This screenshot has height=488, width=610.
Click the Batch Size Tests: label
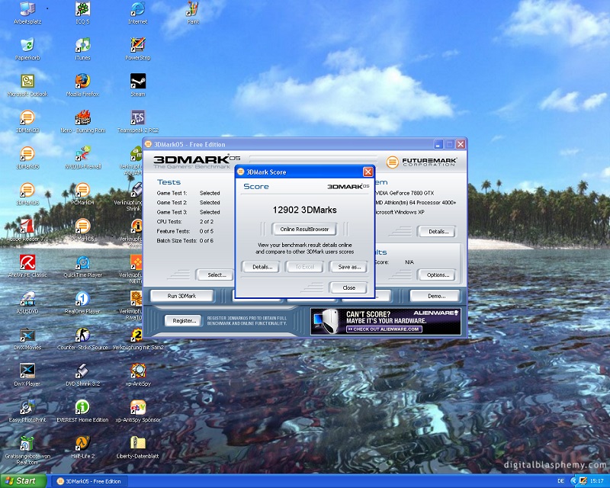pos(176,241)
